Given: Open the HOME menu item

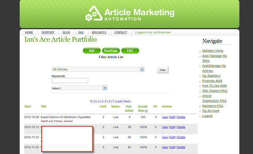Looking at the screenshot, I should [29, 32].
